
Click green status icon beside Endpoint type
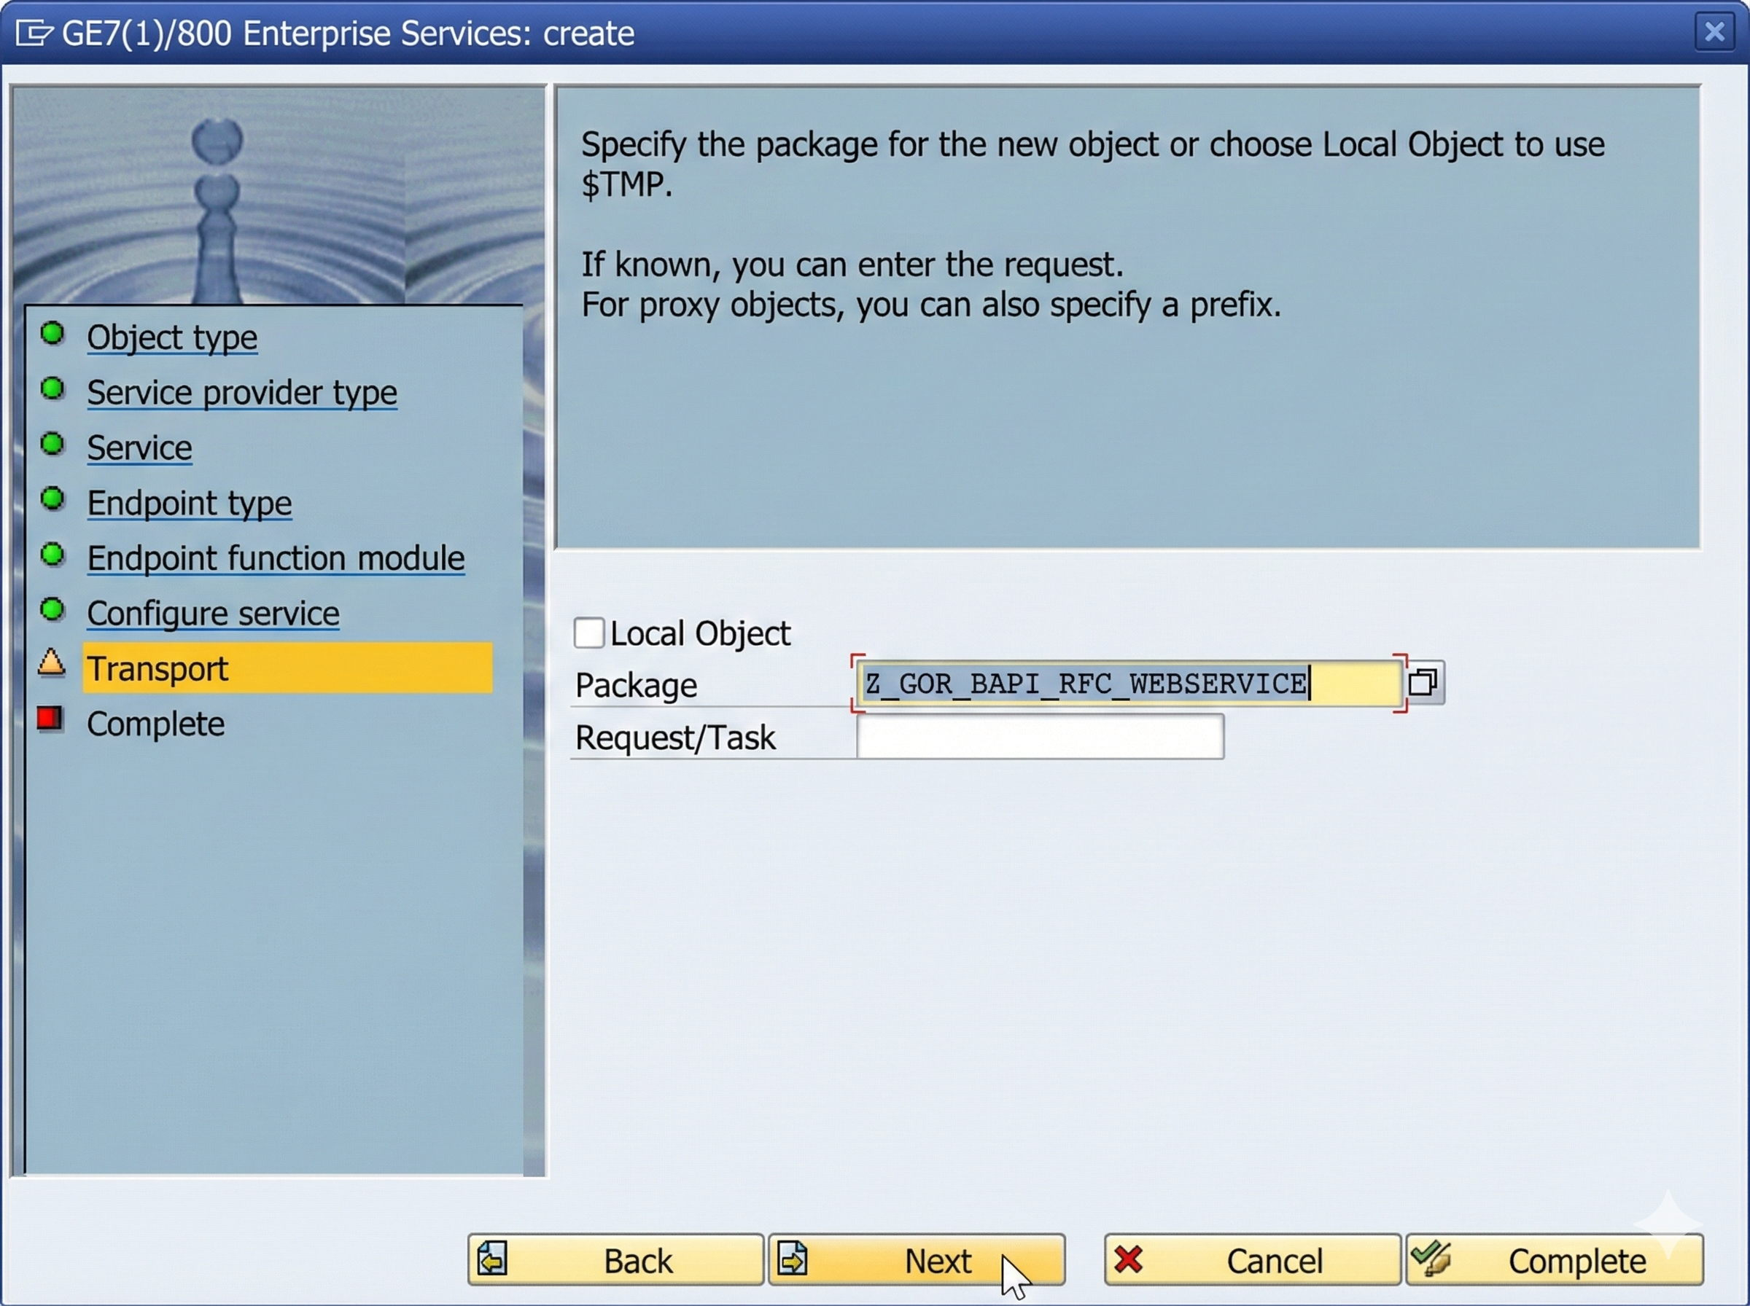(x=52, y=500)
